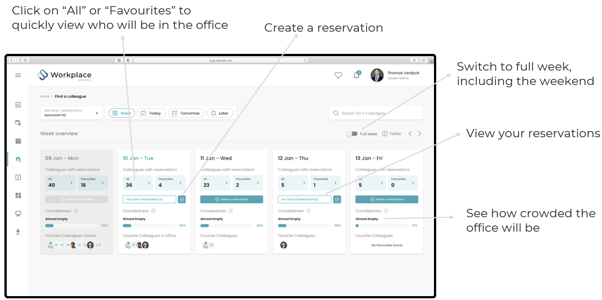Open Crowdedness info icon on 12 Jan card

point(308,211)
